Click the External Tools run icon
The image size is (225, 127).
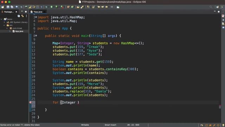point(62,7)
